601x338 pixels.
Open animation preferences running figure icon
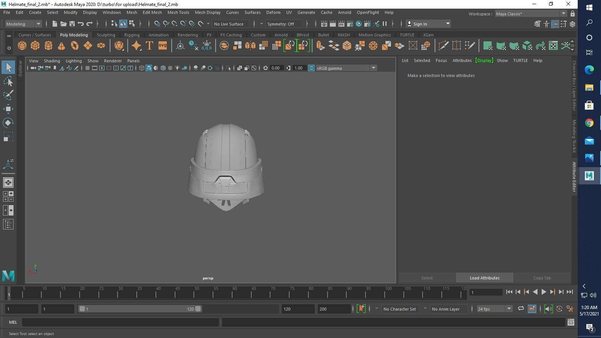click(570, 309)
